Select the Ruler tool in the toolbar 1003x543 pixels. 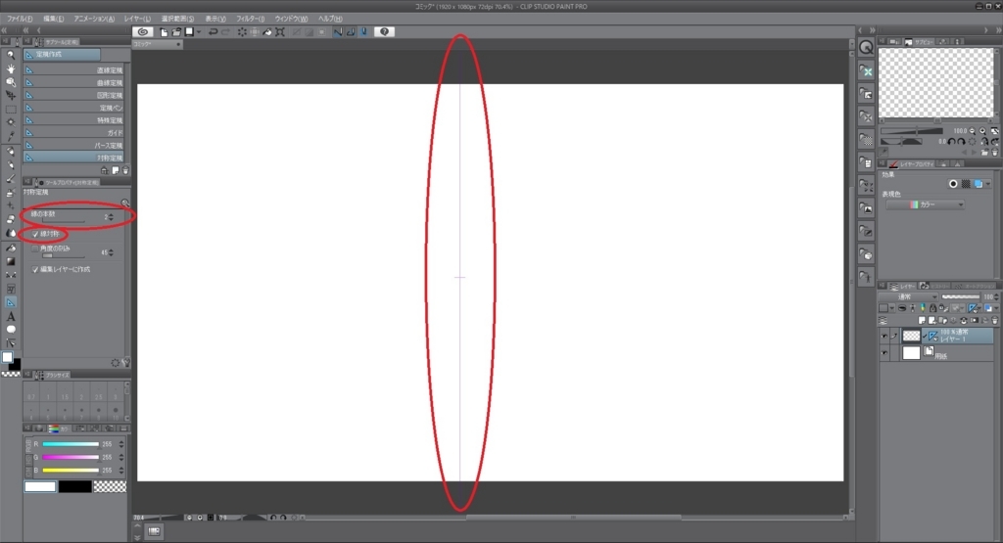[x=11, y=302]
